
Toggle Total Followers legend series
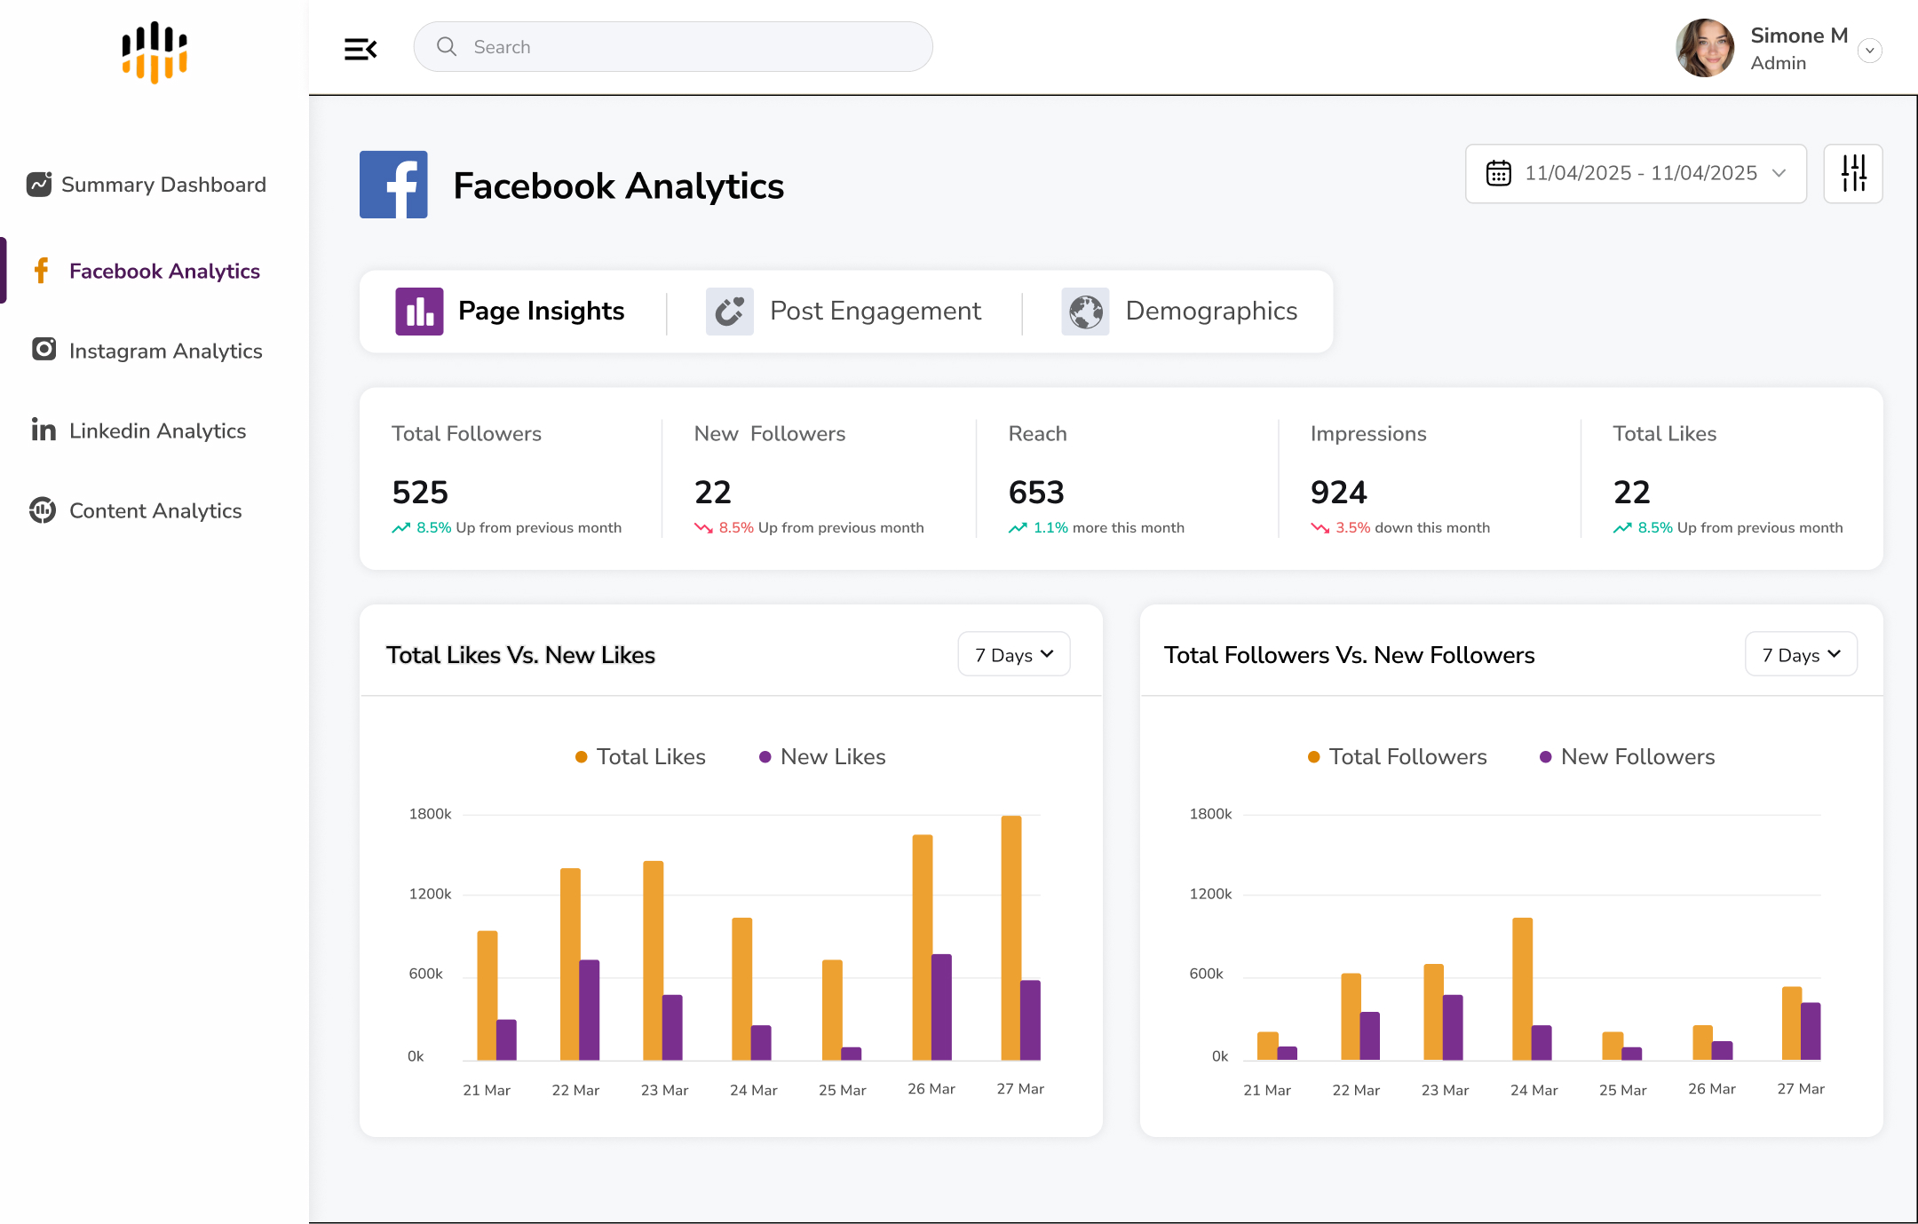pyautogui.click(x=1397, y=756)
